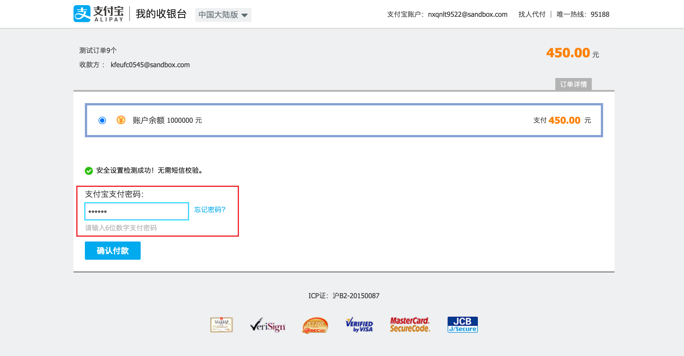Click the 我的收银台 header title
The width and height of the screenshot is (684, 356).
pyautogui.click(x=161, y=14)
